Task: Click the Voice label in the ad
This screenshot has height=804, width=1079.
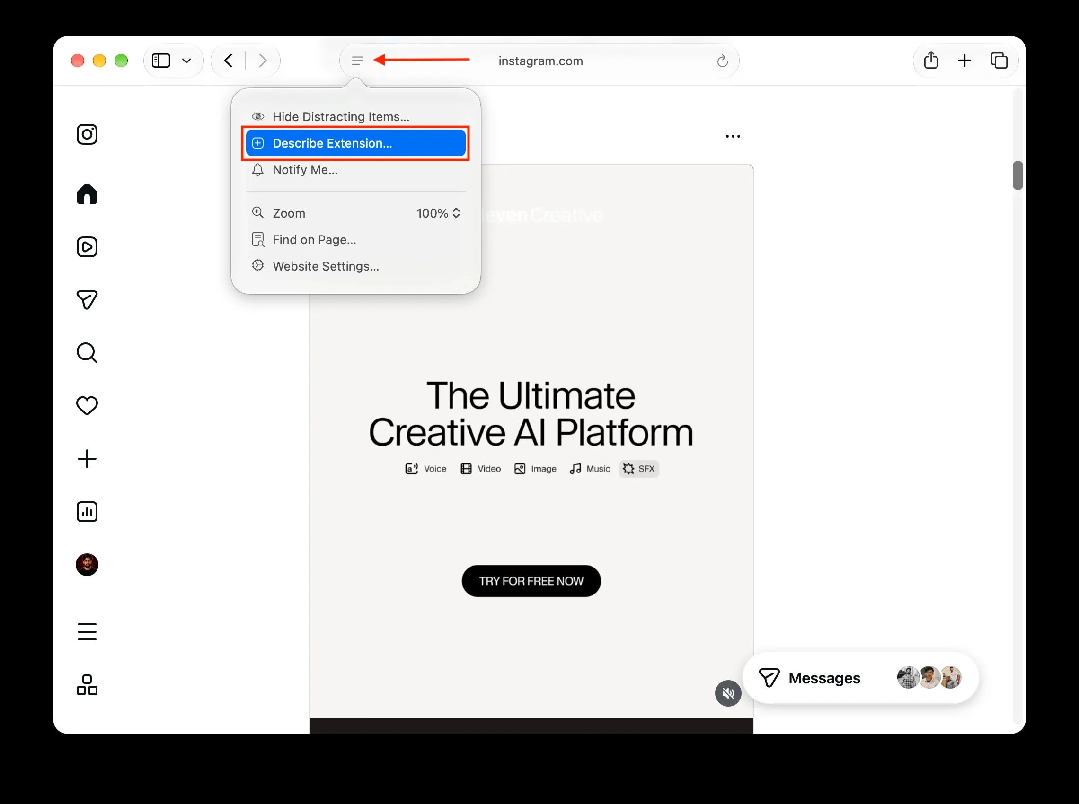Action: coord(435,469)
